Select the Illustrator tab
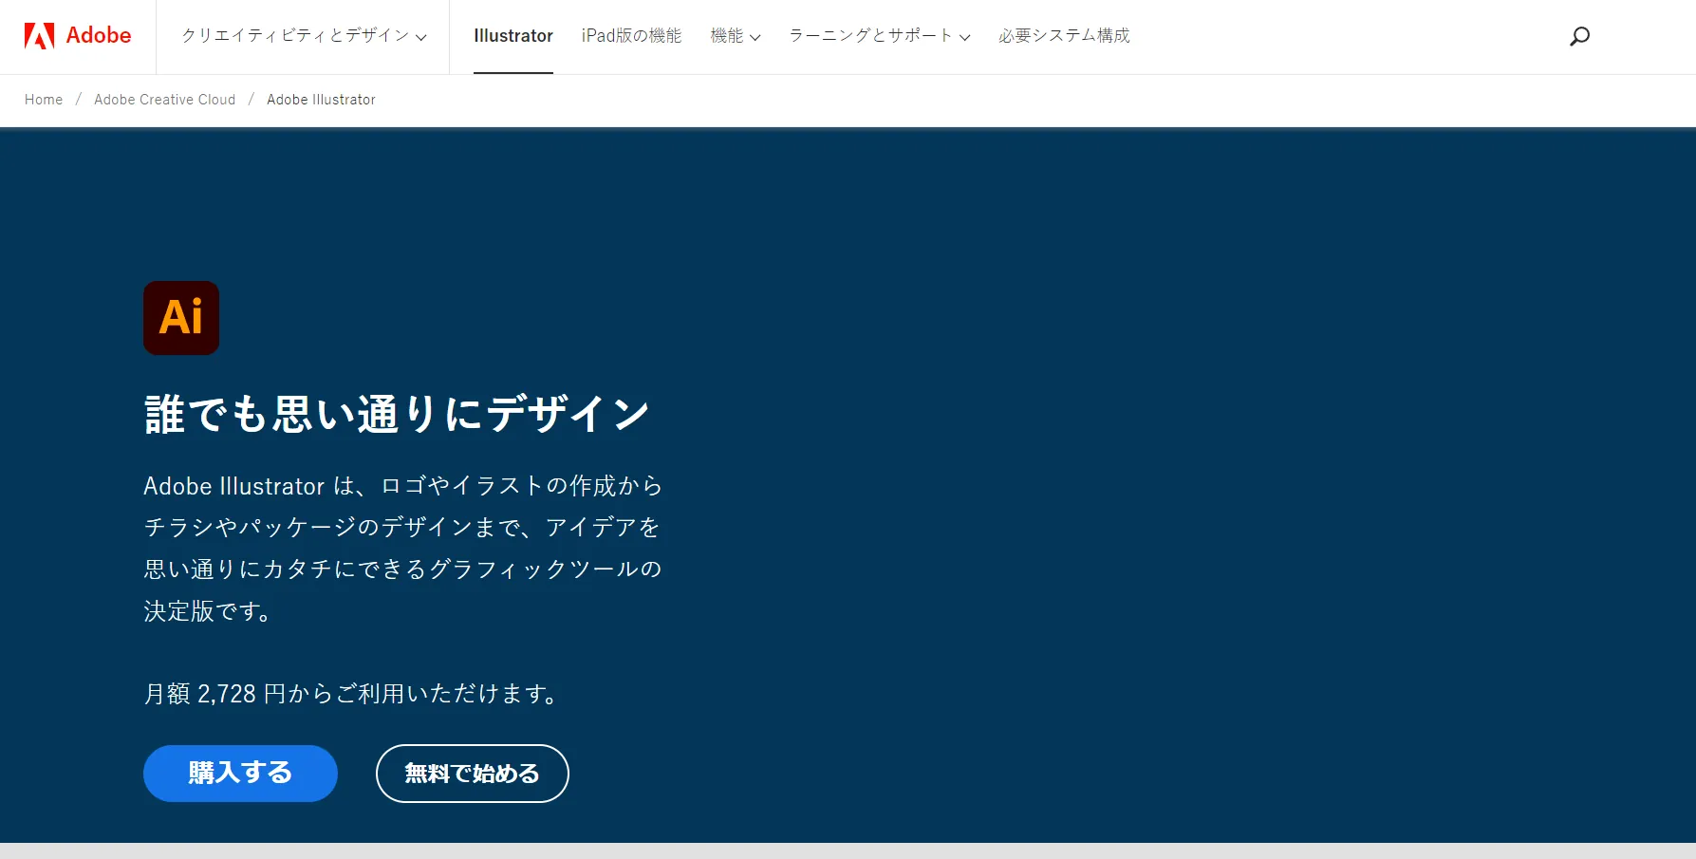 pyautogui.click(x=513, y=36)
